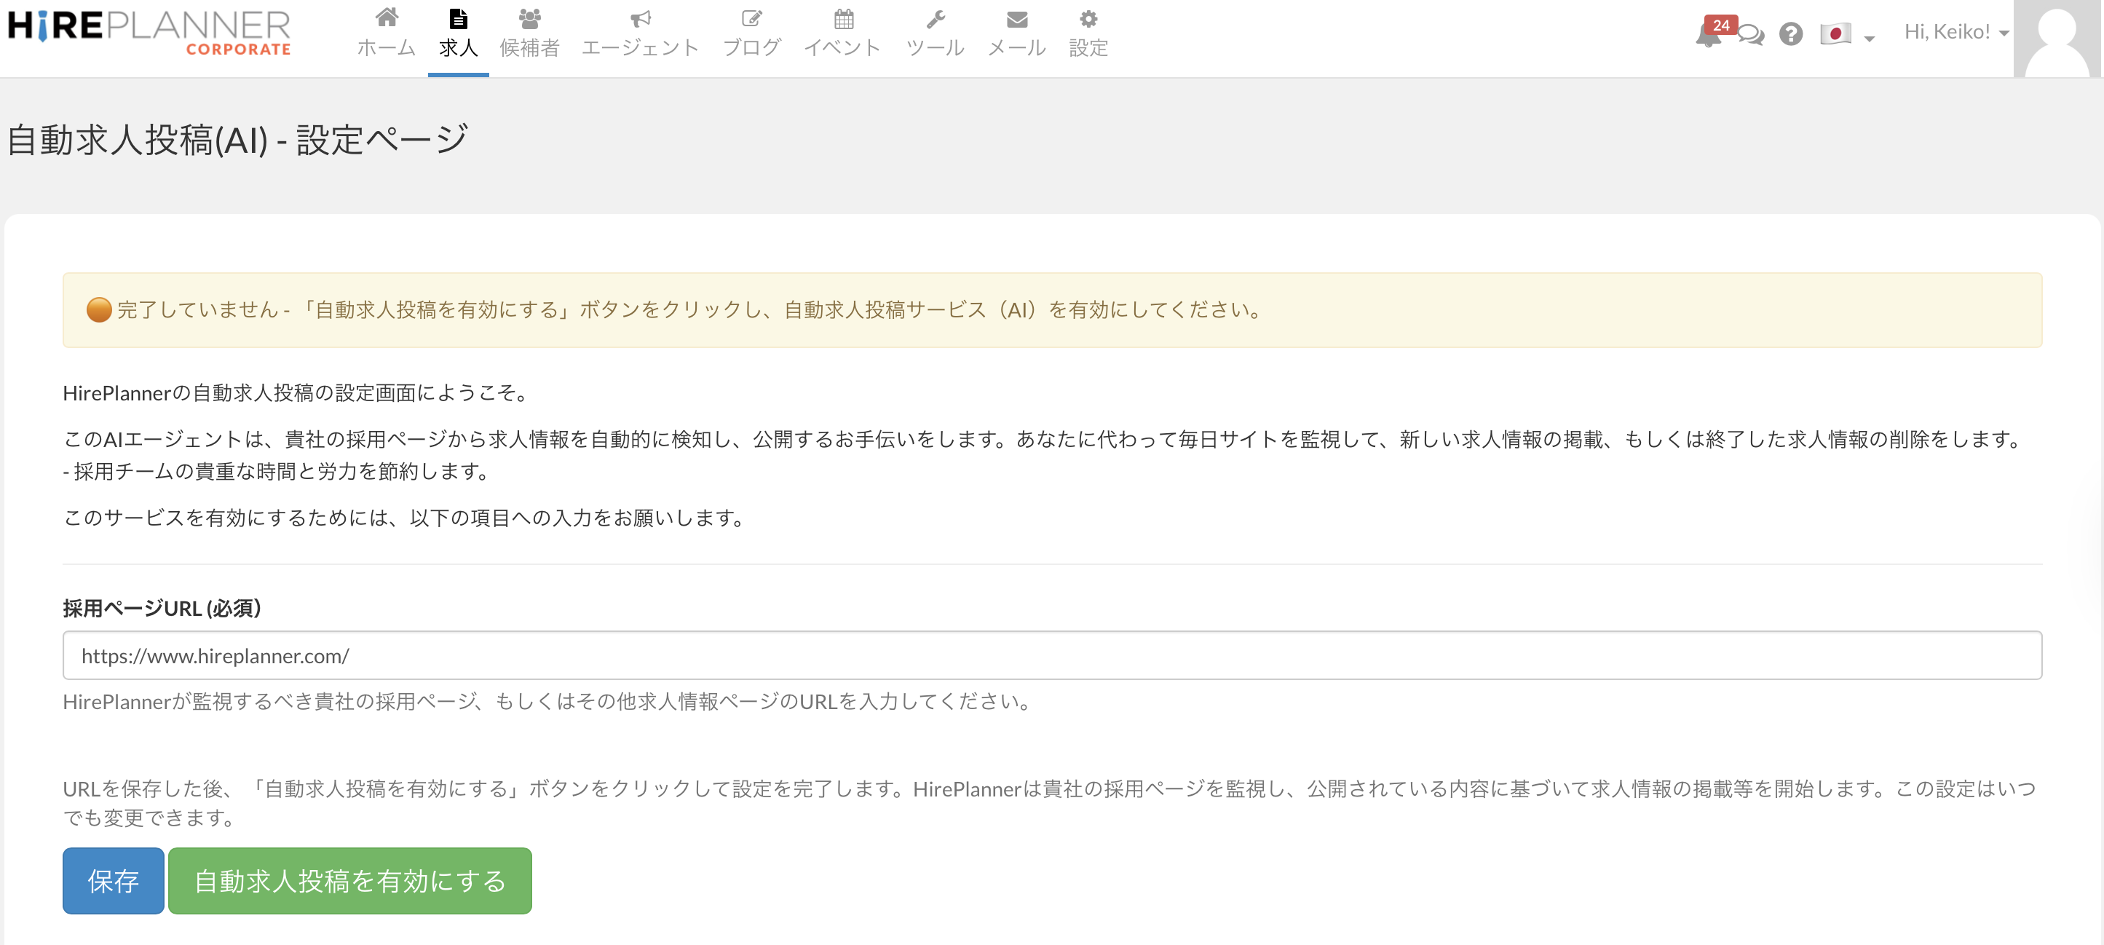Click the Mail (メール) envelope icon
This screenshot has width=2104, height=945.
(x=1017, y=19)
